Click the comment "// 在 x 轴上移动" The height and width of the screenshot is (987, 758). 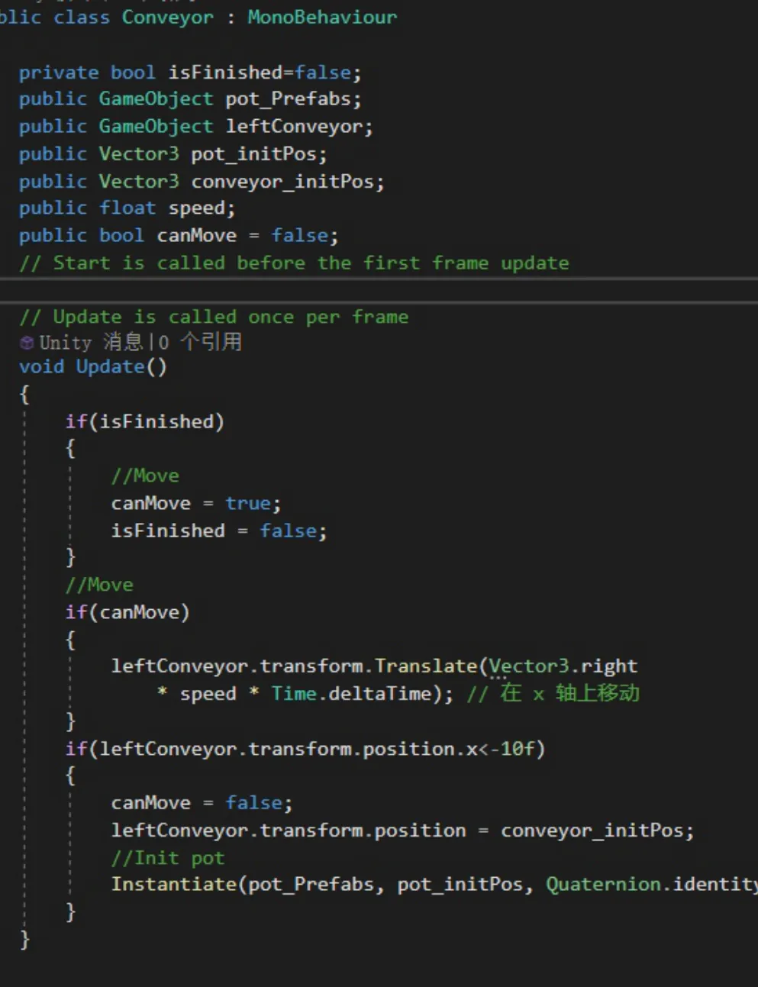(553, 693)
